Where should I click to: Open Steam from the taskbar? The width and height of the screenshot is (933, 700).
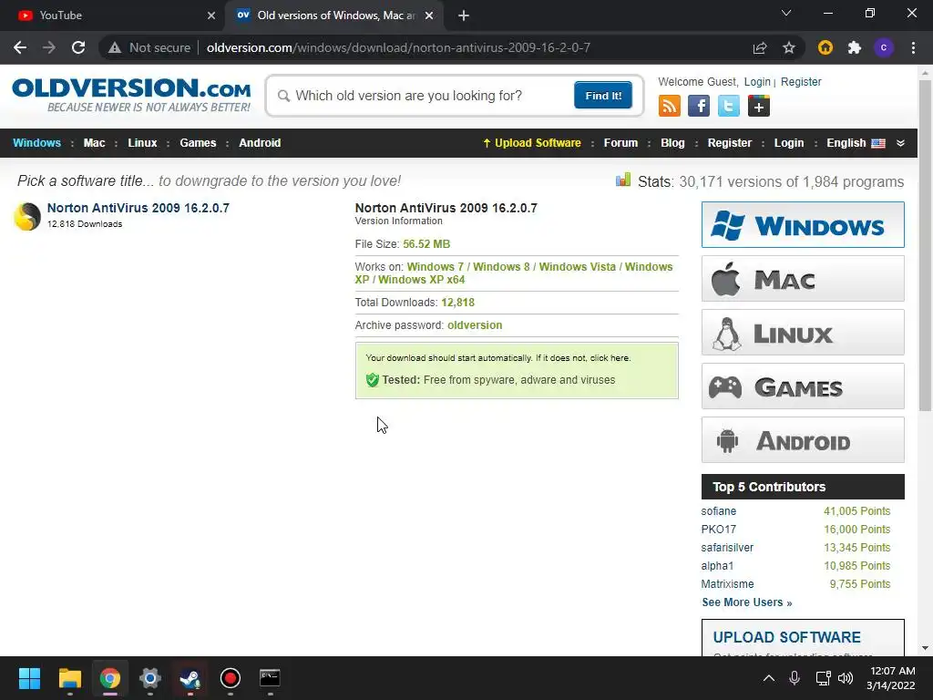[x=190, y=678]
